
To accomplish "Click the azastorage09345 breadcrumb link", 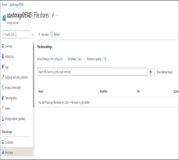I will click(x=17, y=5).
